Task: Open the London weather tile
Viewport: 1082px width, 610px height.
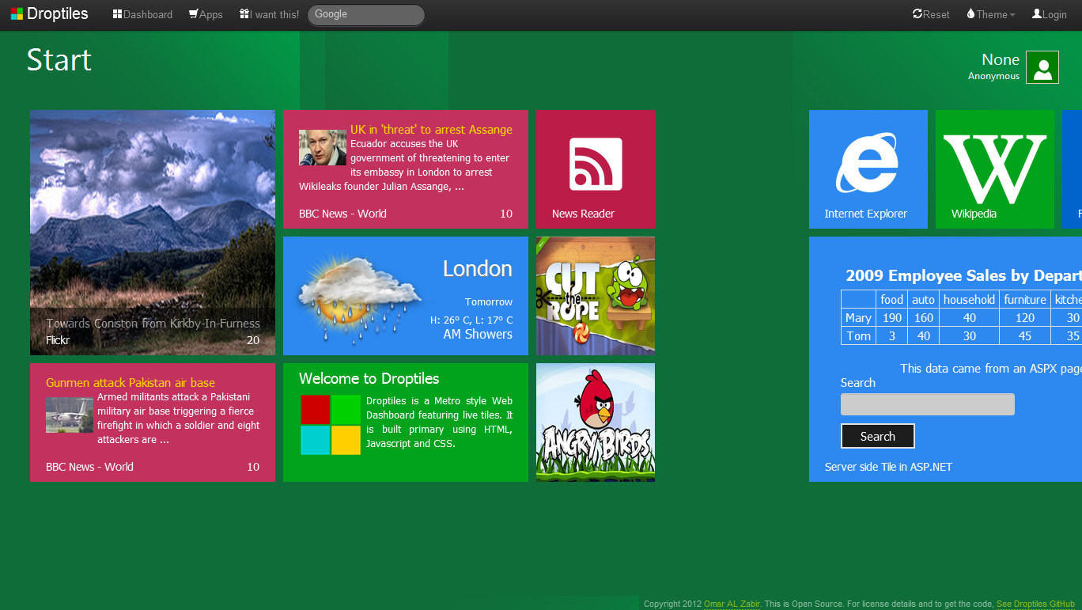Action: [405, 296]
